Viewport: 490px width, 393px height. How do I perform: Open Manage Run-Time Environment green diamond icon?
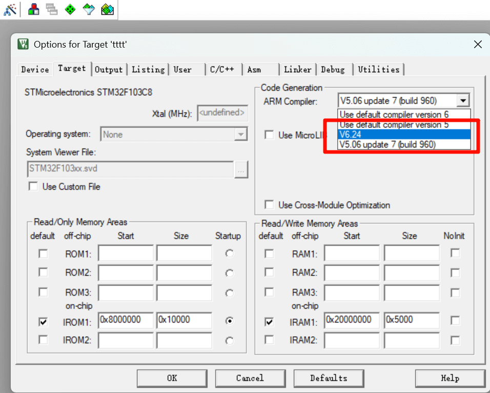click(x=70, y=9)
